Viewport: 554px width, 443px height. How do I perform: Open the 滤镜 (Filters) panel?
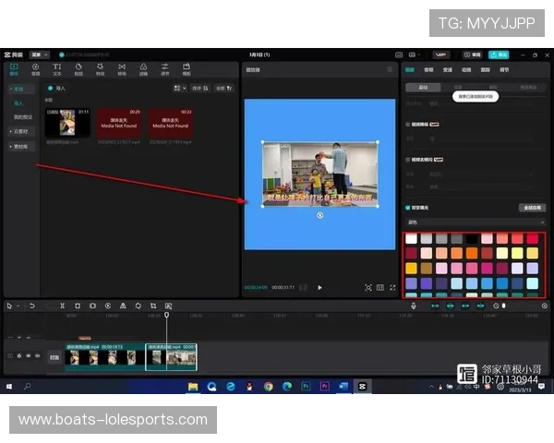[x=143, y=69]
